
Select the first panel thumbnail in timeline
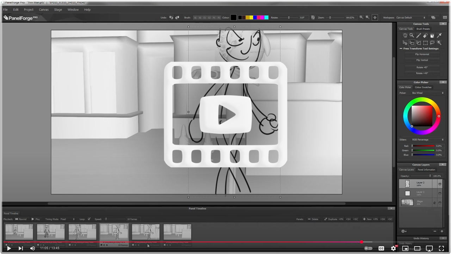pos(19,232)
